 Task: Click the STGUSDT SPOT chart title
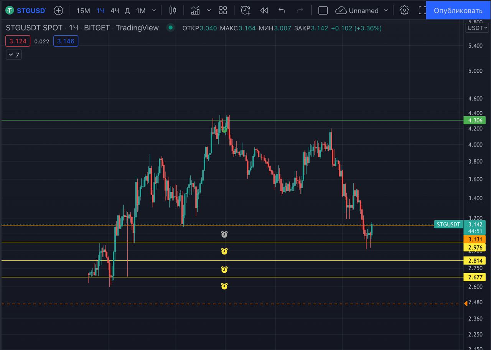pyautogui.click(x=34, y=28)
